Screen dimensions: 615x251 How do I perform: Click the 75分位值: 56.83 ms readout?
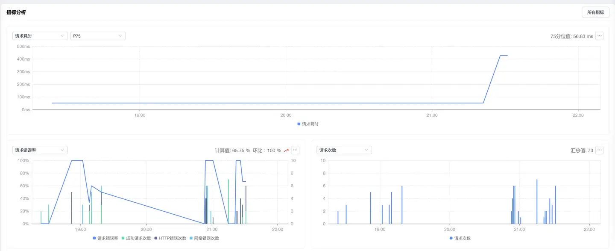point(571,36)
